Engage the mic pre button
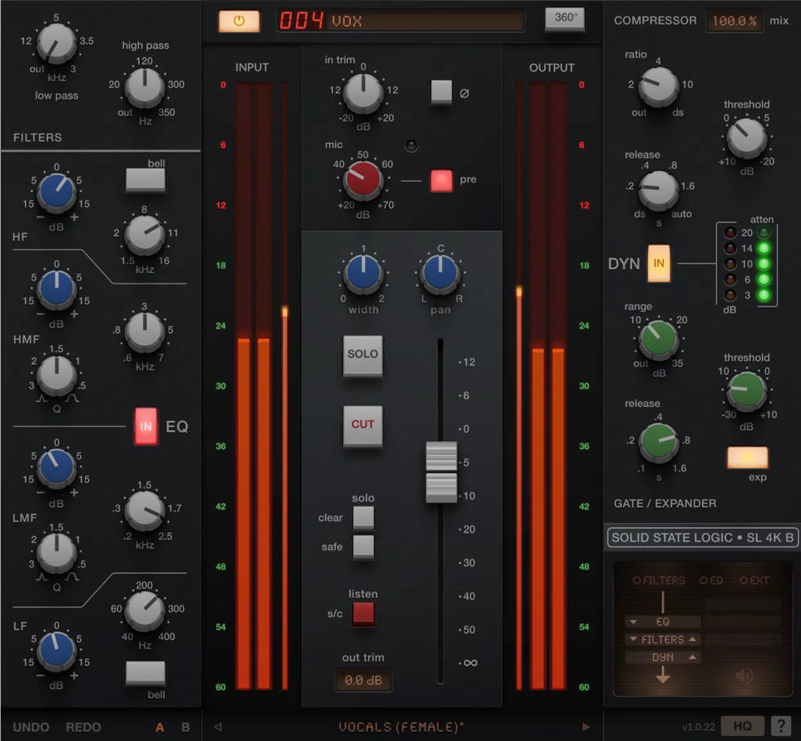This screenshot has height=741, width=801. click(x=441, y=180)
